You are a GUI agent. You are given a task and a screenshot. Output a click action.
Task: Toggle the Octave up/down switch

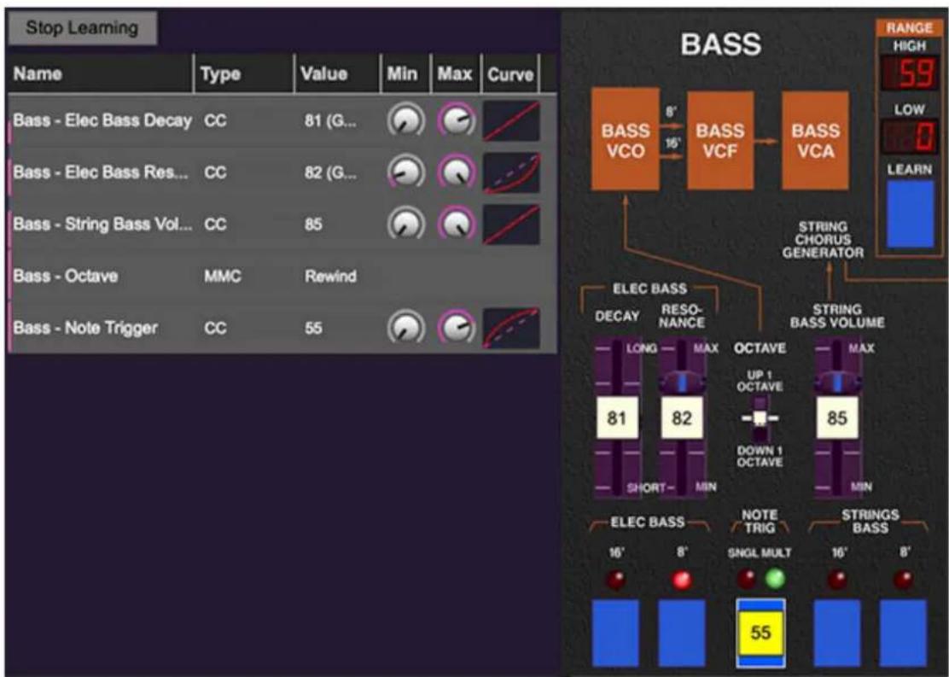[x=760, y=418]
